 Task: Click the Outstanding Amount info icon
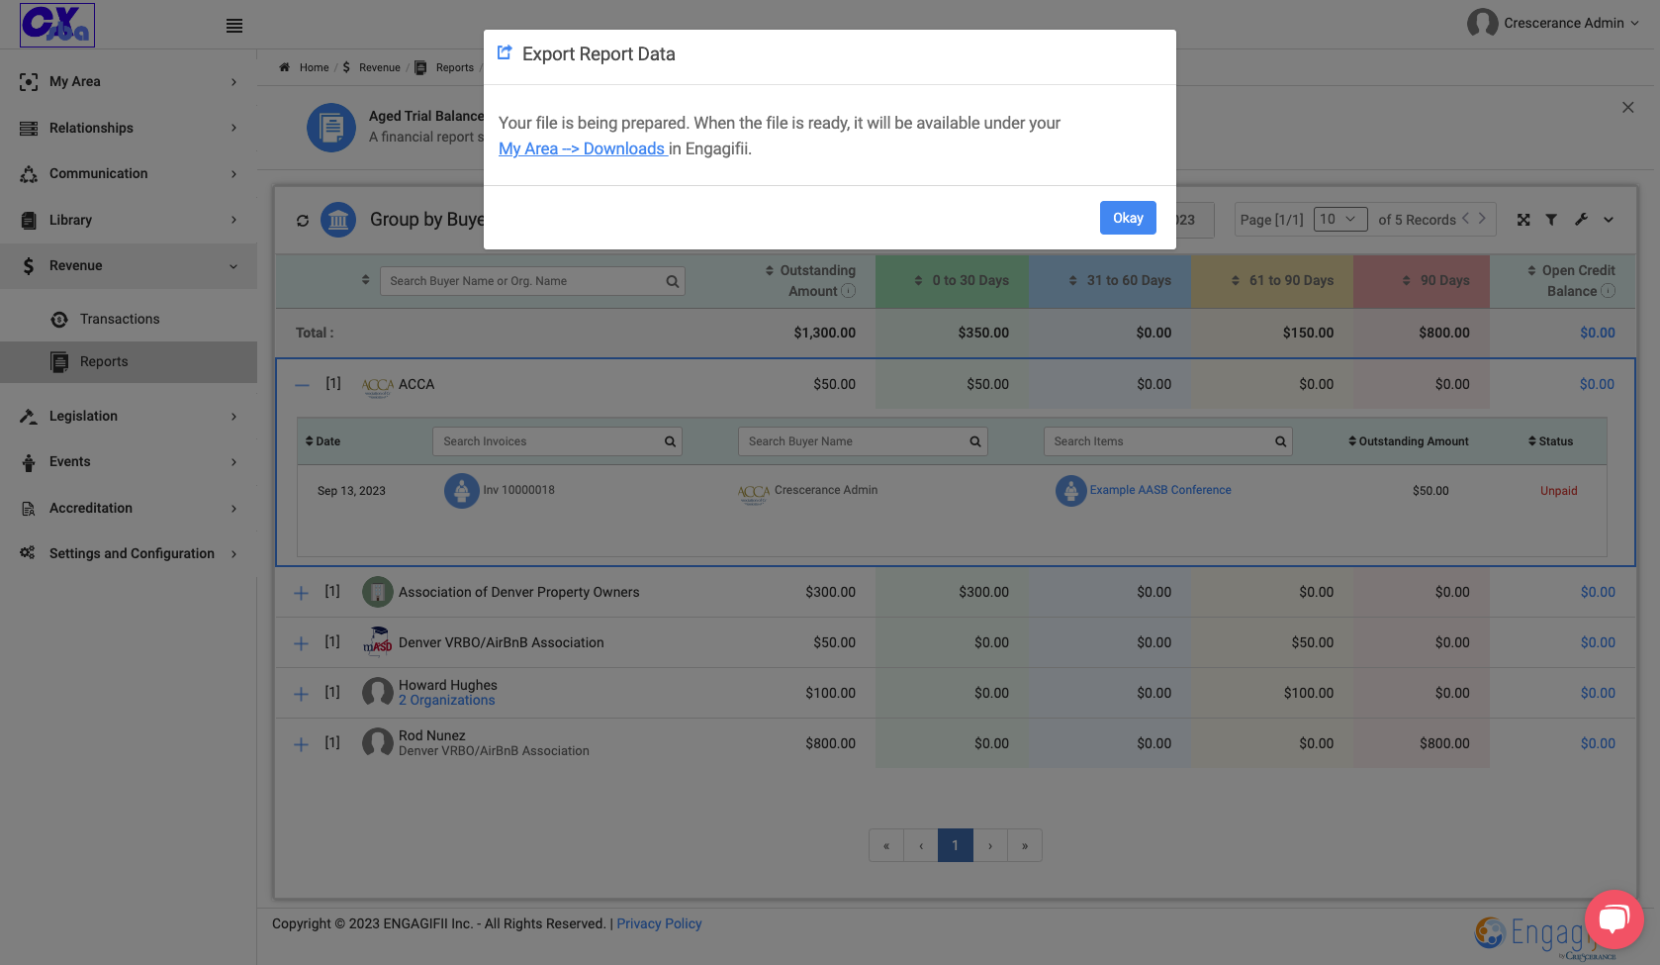[x=848, y=291]
